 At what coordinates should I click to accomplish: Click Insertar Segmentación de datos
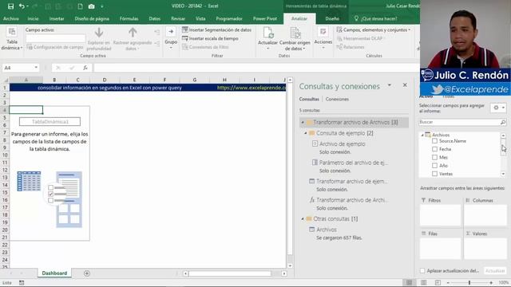(216, 29)
